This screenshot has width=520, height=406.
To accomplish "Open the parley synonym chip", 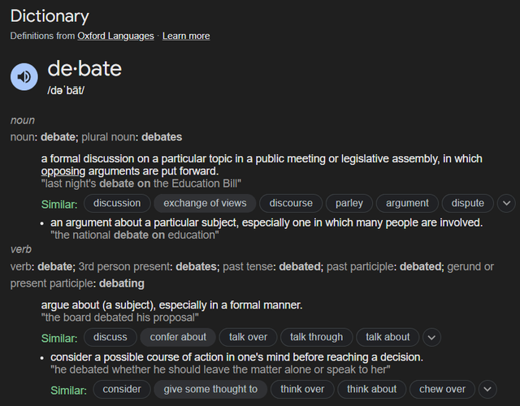I will pos(349,203).
